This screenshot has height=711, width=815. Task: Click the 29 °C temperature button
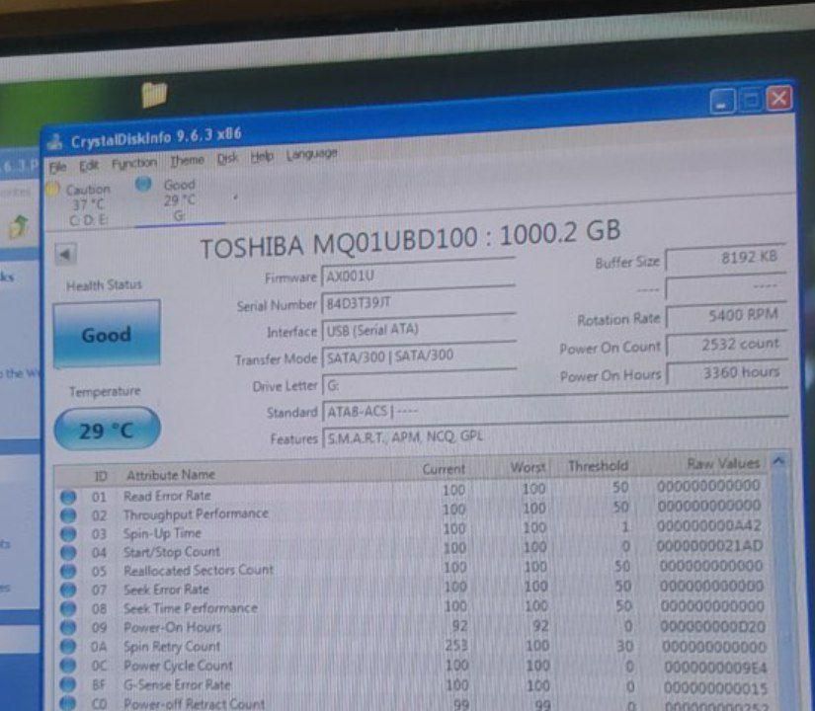107,430
